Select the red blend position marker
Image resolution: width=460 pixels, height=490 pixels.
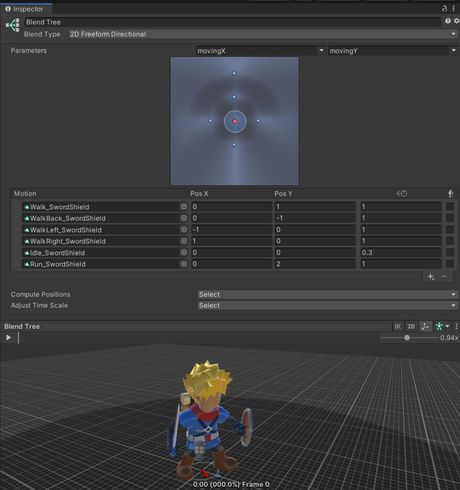pos(235,121)
